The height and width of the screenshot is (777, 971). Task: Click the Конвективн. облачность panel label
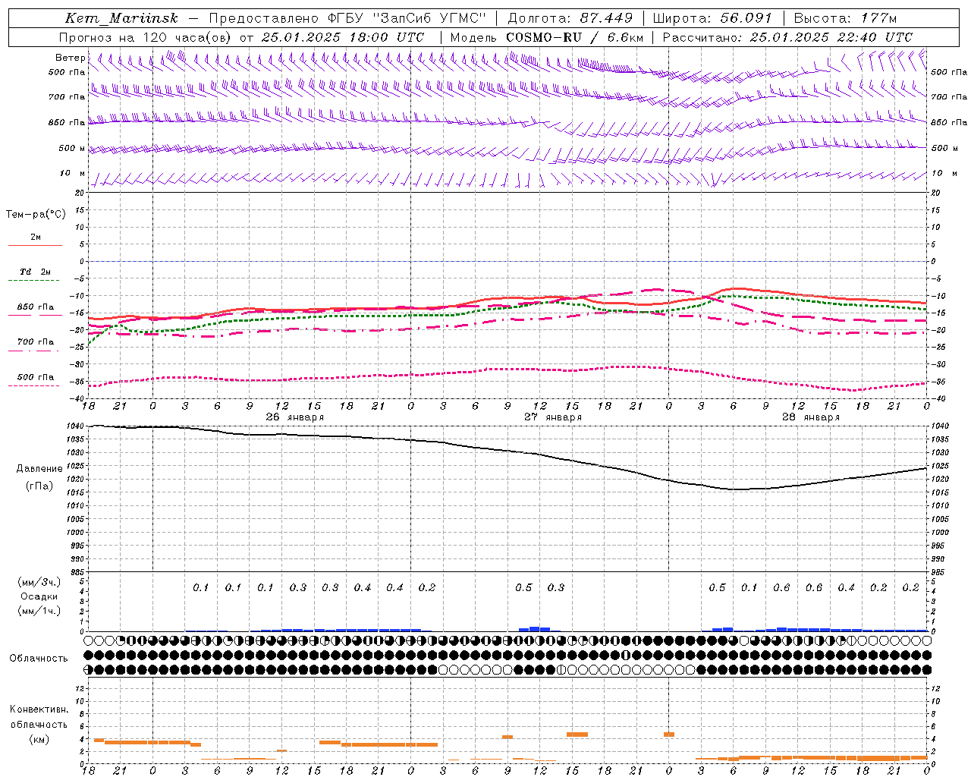[x=39, y=716]
